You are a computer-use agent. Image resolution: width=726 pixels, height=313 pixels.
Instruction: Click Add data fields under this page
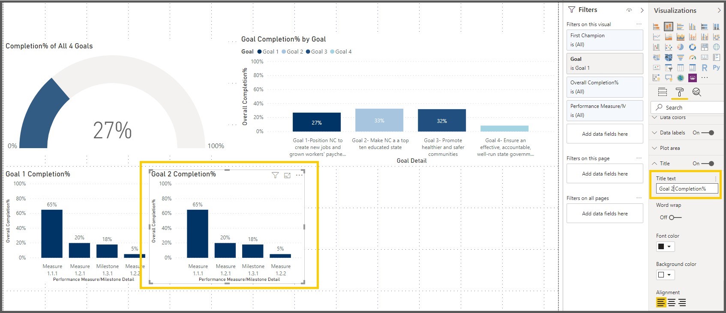tap(605, 174)
